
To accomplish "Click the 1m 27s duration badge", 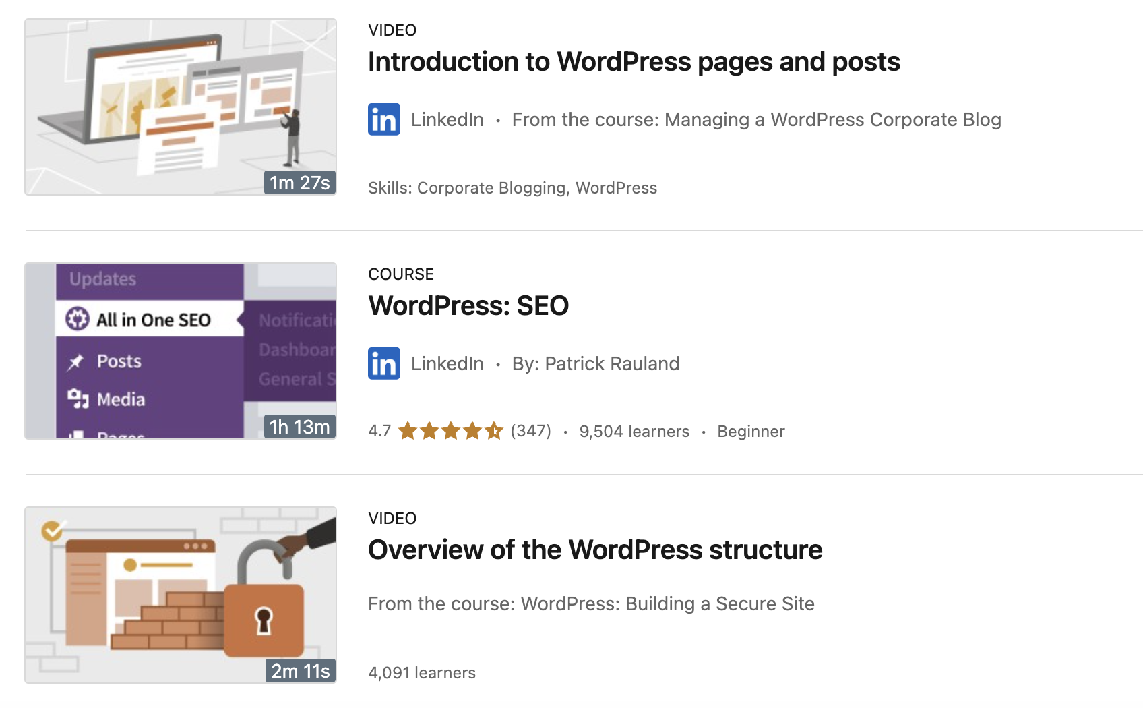I will tap(299, 183).
